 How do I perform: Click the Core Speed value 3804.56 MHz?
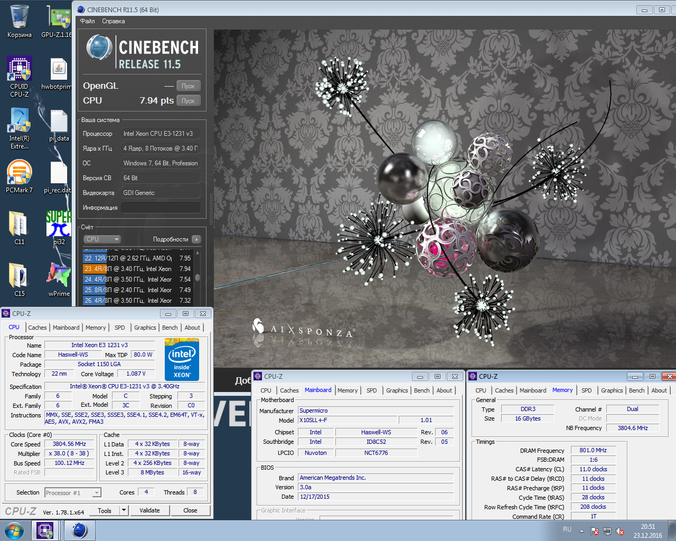click(69, 444)
